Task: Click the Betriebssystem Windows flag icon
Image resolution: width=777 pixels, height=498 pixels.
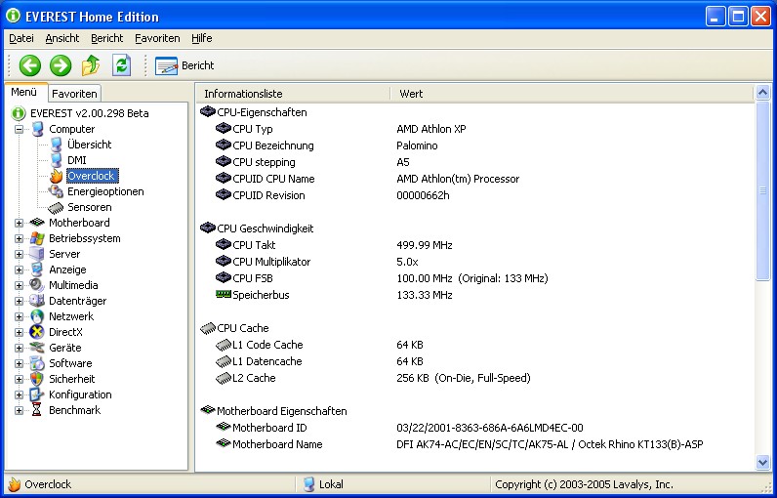Action: [37, 238]
